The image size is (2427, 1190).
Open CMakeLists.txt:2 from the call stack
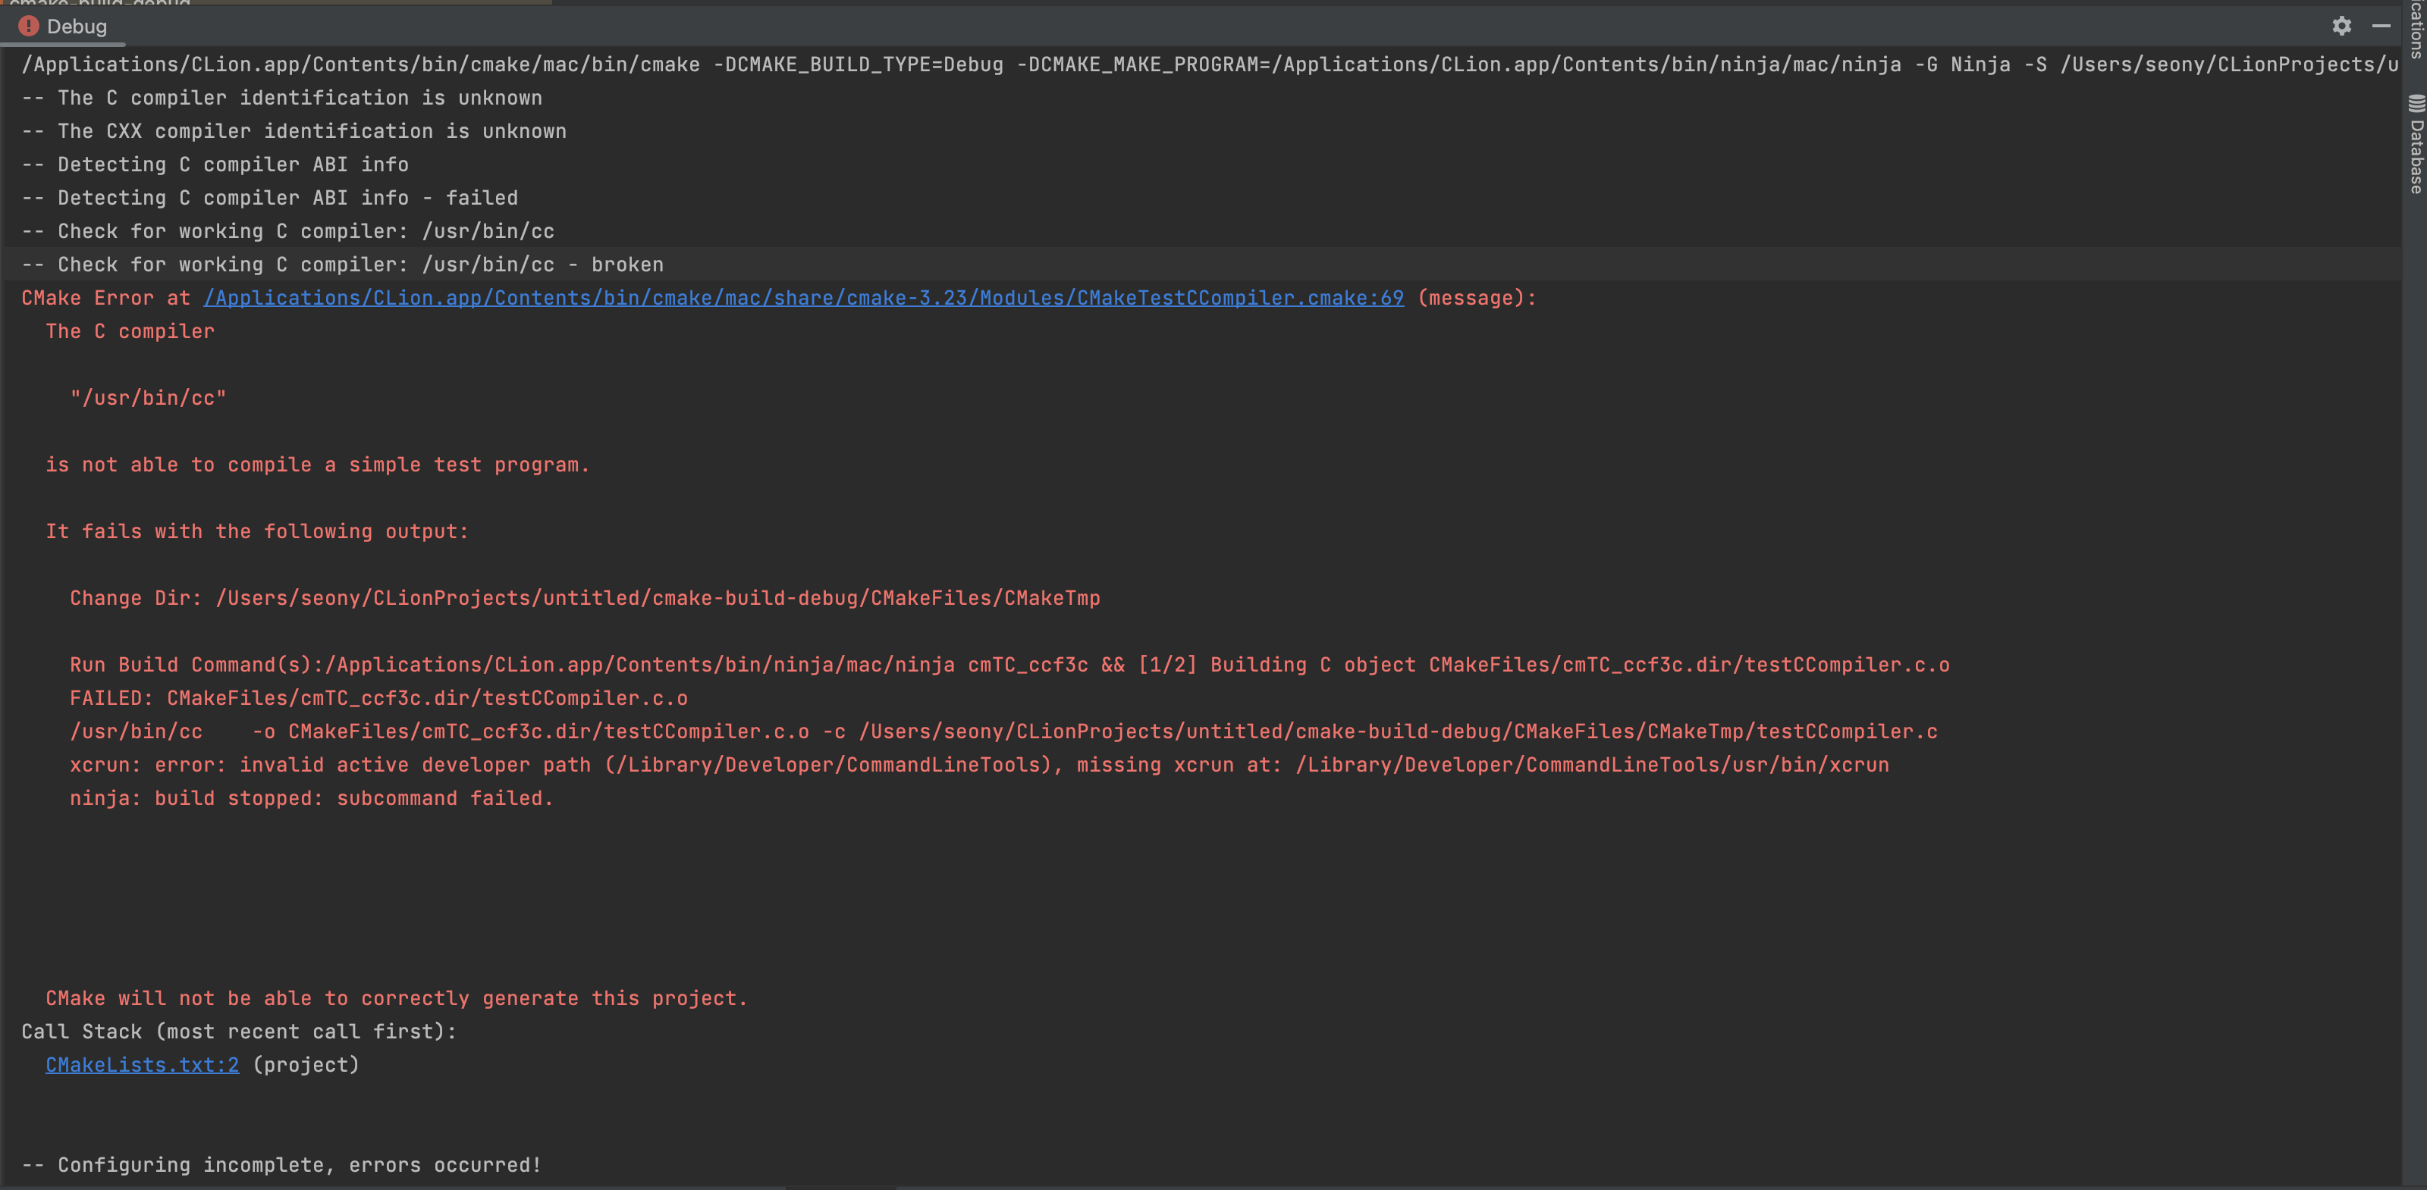[x=141, y=1065]
